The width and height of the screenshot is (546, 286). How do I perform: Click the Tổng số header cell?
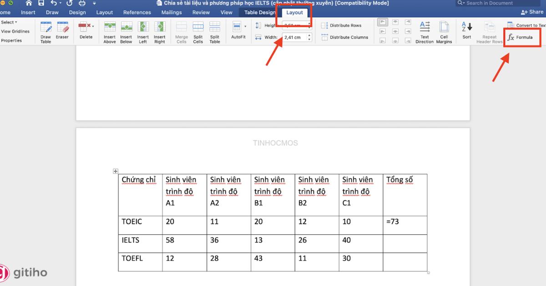405,195
